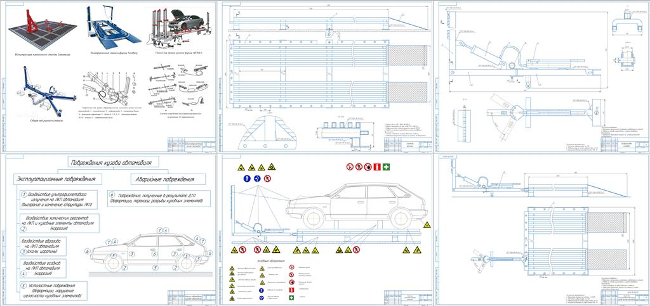650x306 pixels.
Task: Click the car with numbered damage zones
Action: 150,253
